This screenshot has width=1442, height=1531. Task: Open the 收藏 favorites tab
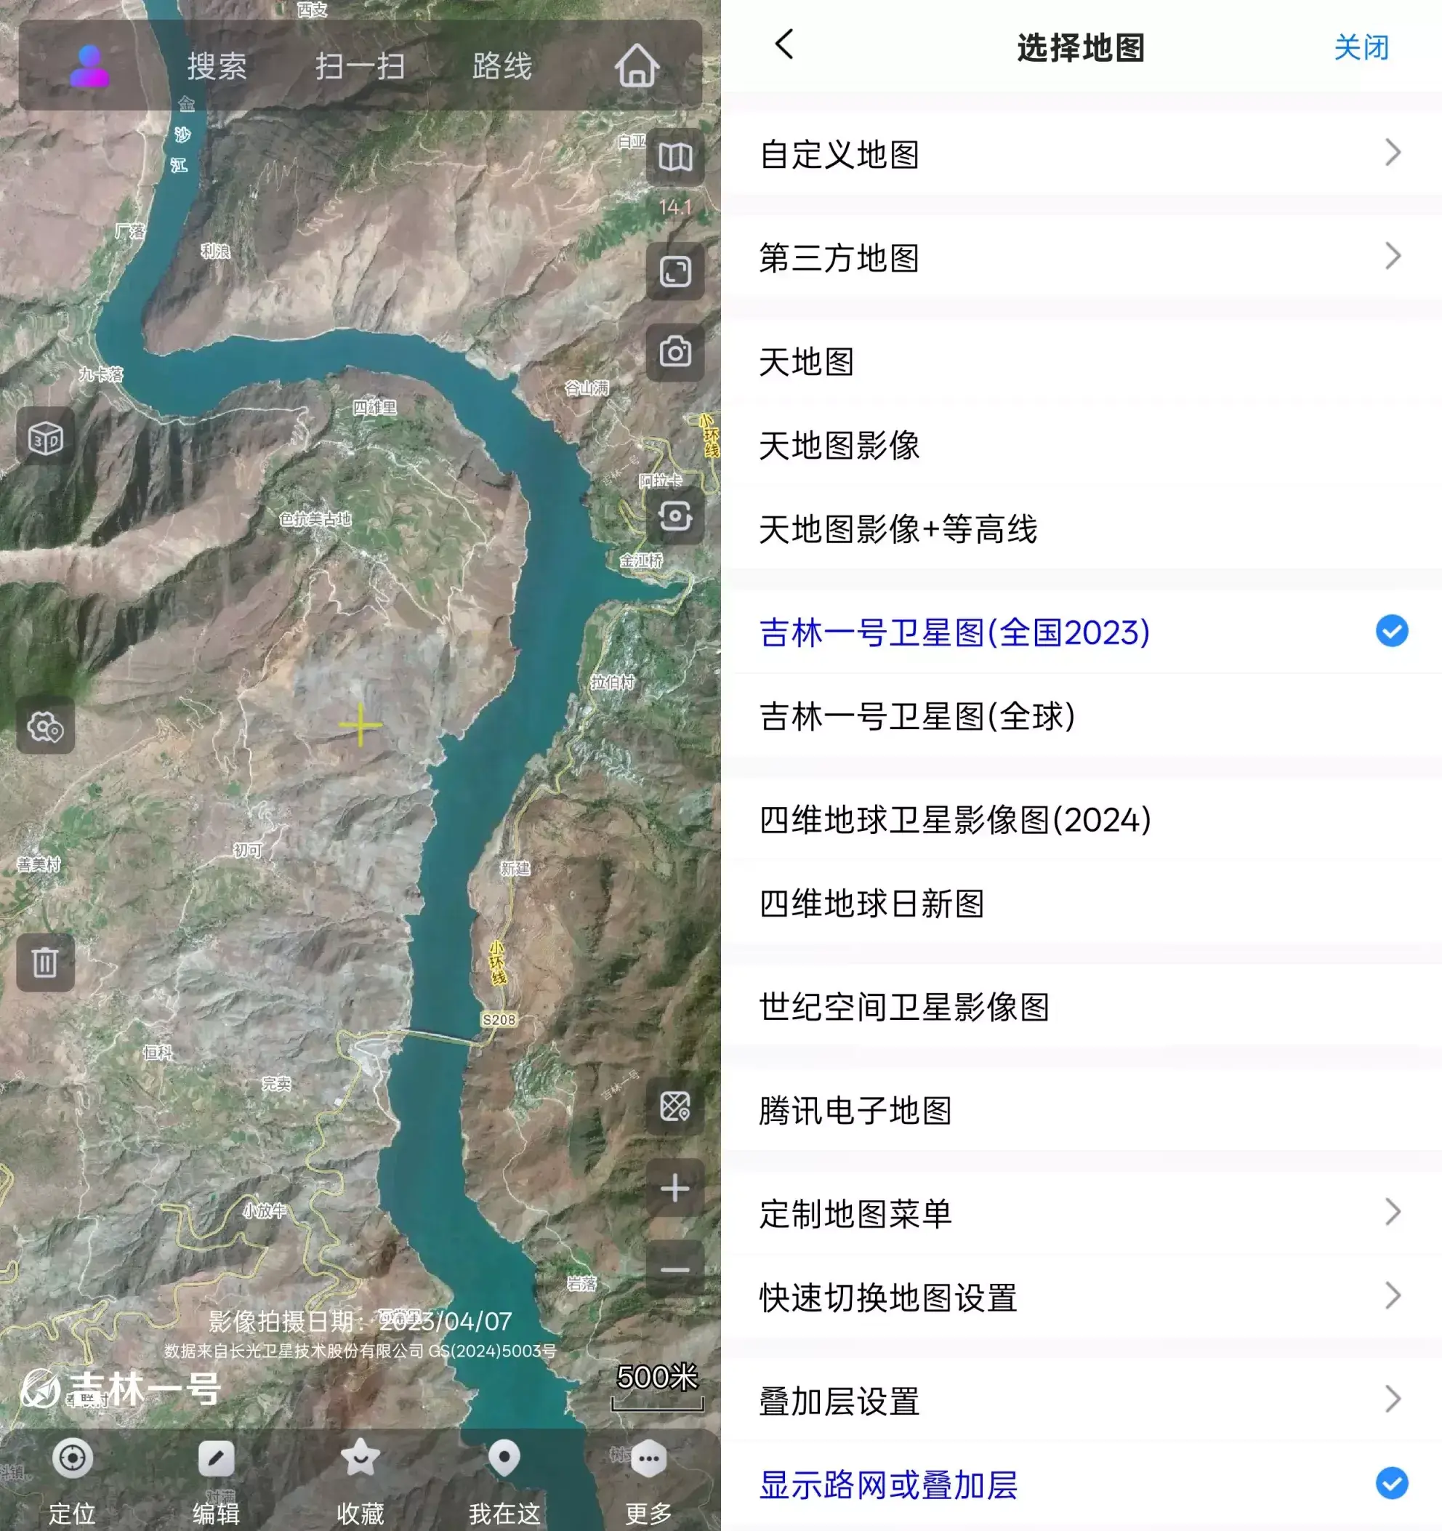(x=360, y=1480)
